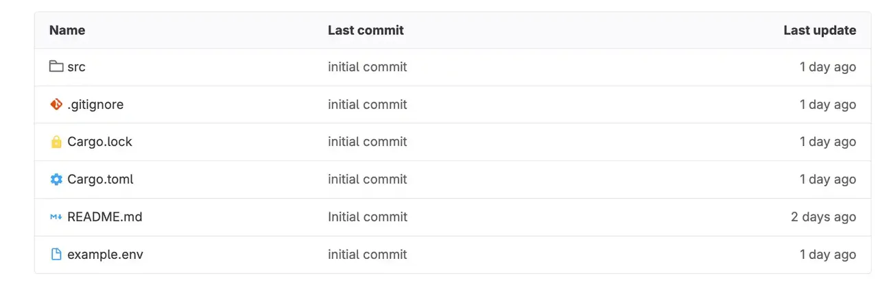This screenshot has width=878, height=287.
Task: Click the Cargo.lock padlock icon
Action: tap(56, 142)
